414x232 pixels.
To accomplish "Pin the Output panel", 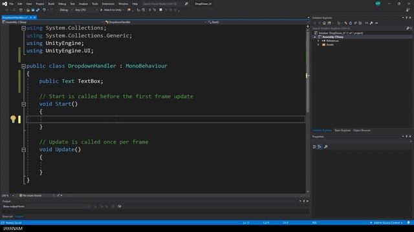I will coord(303,201).
